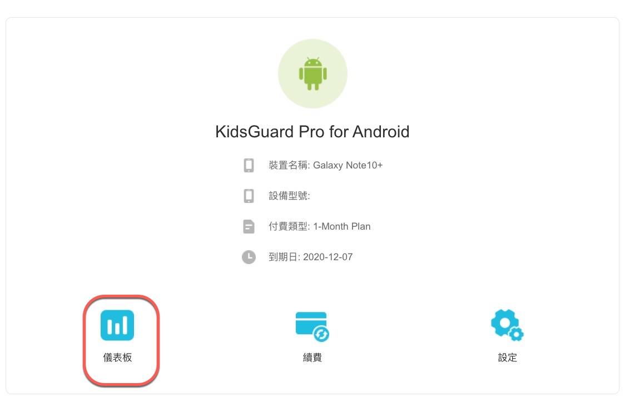The height and width of the screenshot is (402, 625).
Task: Click the KidsGuard Pro for Android title
Action: point(312,132)
